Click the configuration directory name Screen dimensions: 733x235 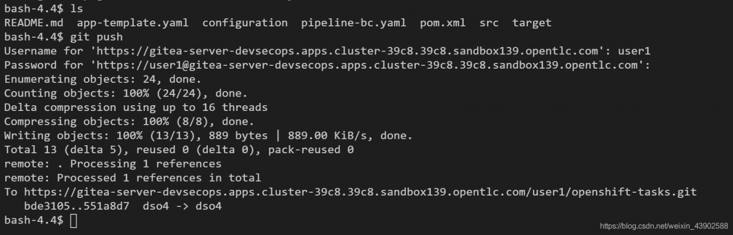245,23
